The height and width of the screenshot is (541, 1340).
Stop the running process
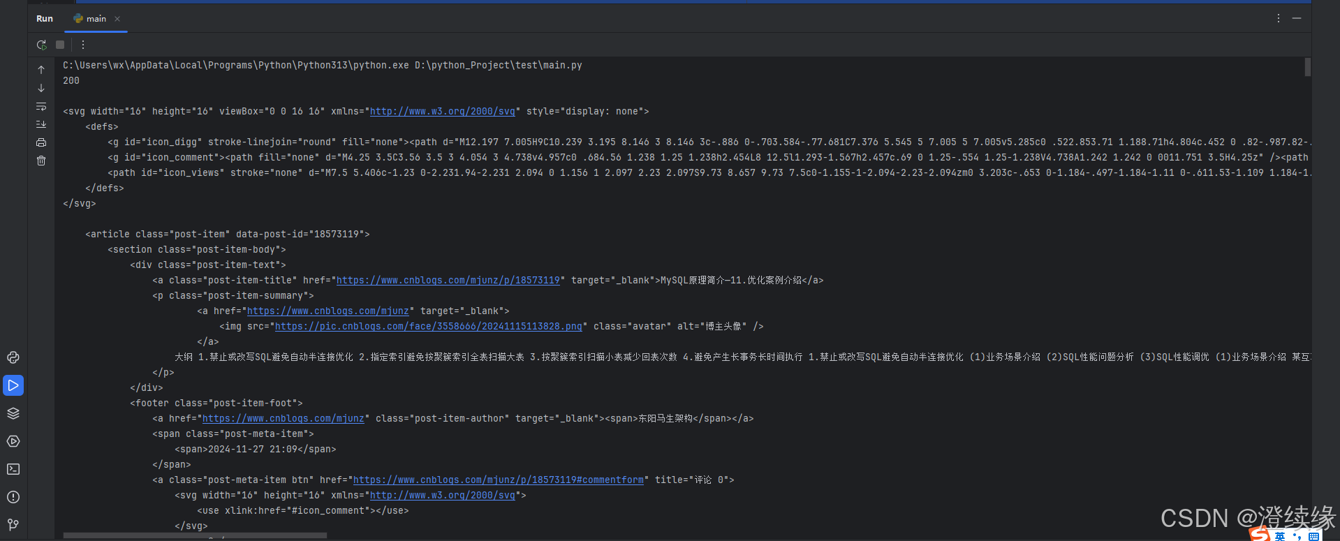60,45
